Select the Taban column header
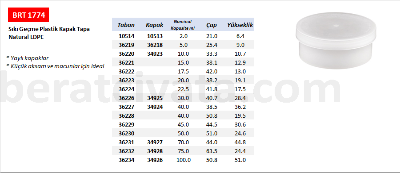 coord(126,25)
